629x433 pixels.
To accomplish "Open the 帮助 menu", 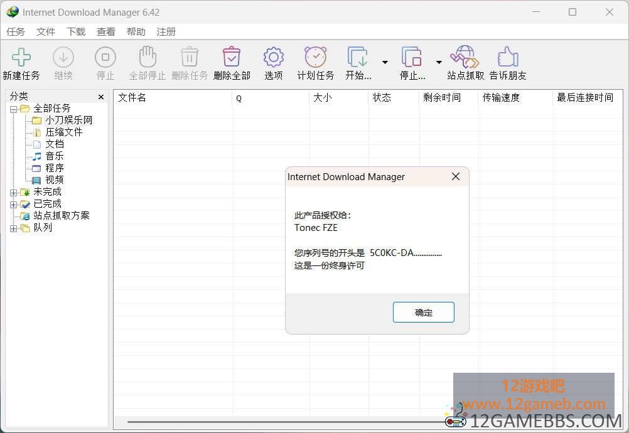I will 136,31.
